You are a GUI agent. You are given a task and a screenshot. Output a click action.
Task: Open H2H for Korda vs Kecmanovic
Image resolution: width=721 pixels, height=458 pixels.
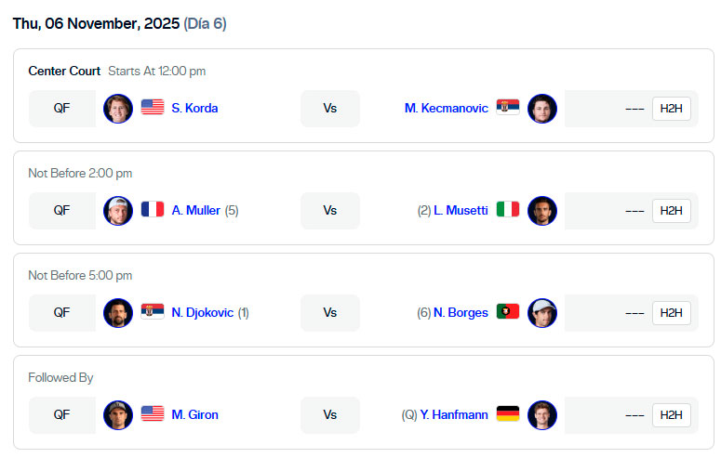pyautogui.click(x=671, y=109)
